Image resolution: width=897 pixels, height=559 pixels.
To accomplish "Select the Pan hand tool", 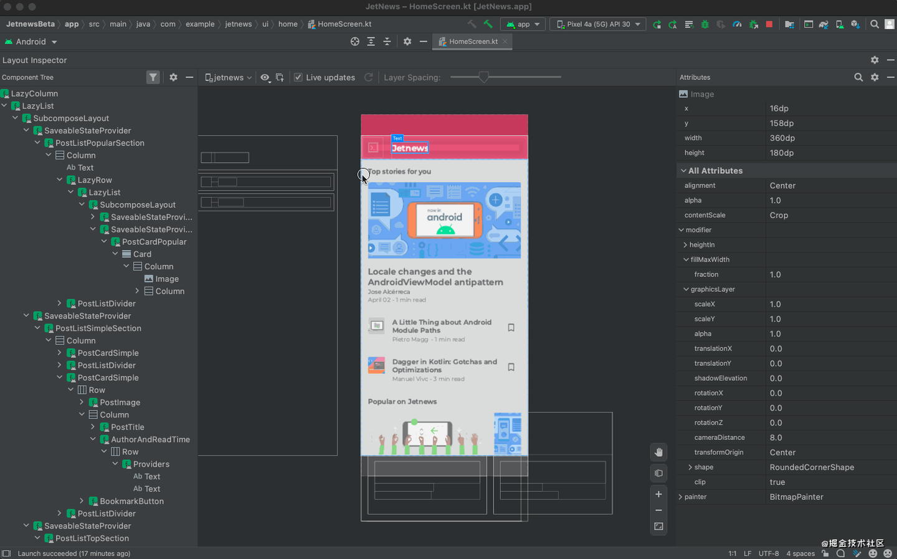I will [x=658, y=452].
